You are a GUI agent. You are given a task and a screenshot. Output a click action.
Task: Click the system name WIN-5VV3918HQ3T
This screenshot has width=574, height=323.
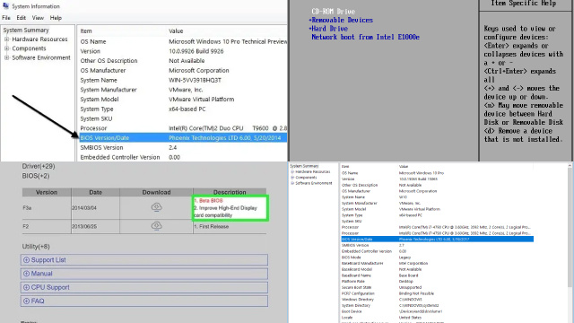pos(195,80)
